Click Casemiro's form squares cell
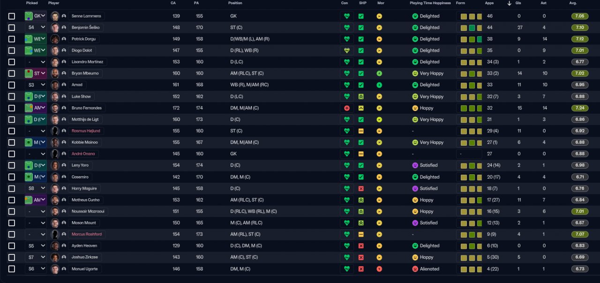Image resolution: width=600 pixels, height=283 pixels. tap(469, 177)
